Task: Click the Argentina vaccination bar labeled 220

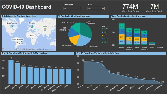Action: point(24,75)
